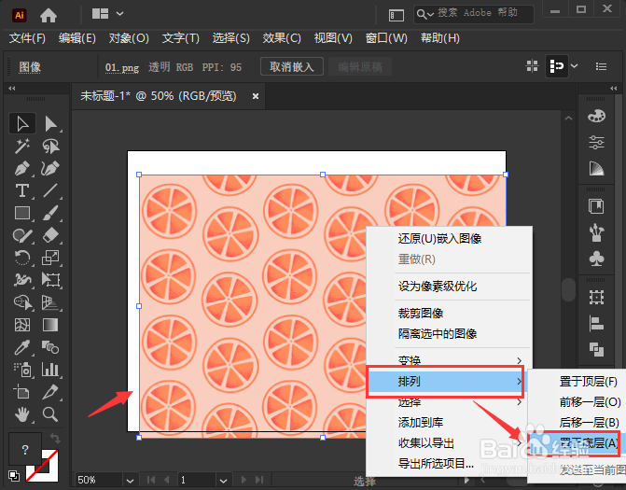Open the Symbols (club) panel icon
This screenshot has height=490, width=626.
coord(596,259)
